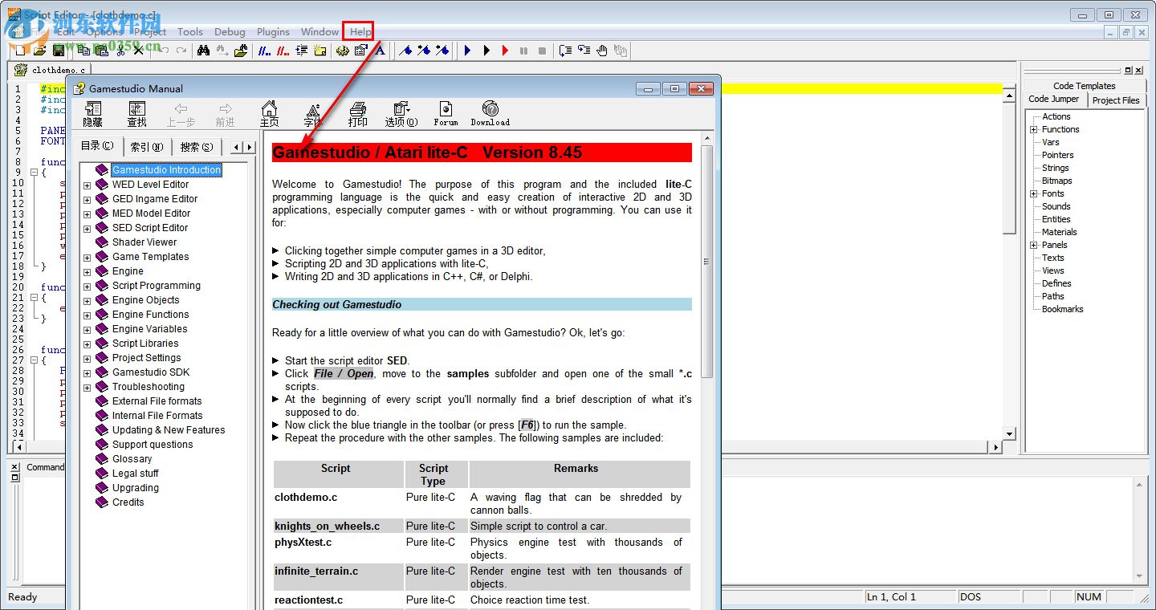Image resolution: width=1156 pixels, height=610 pixels.
Task: Expand the Engine Functions topic
Action: [x=87, y=315]
